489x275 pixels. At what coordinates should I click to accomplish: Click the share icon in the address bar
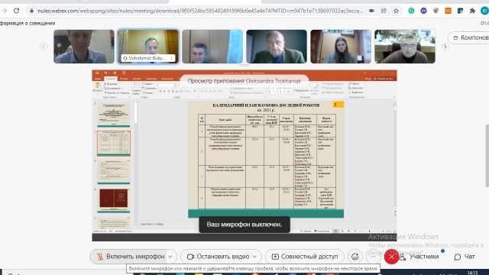pyautogui.click(x=384, y=11)
